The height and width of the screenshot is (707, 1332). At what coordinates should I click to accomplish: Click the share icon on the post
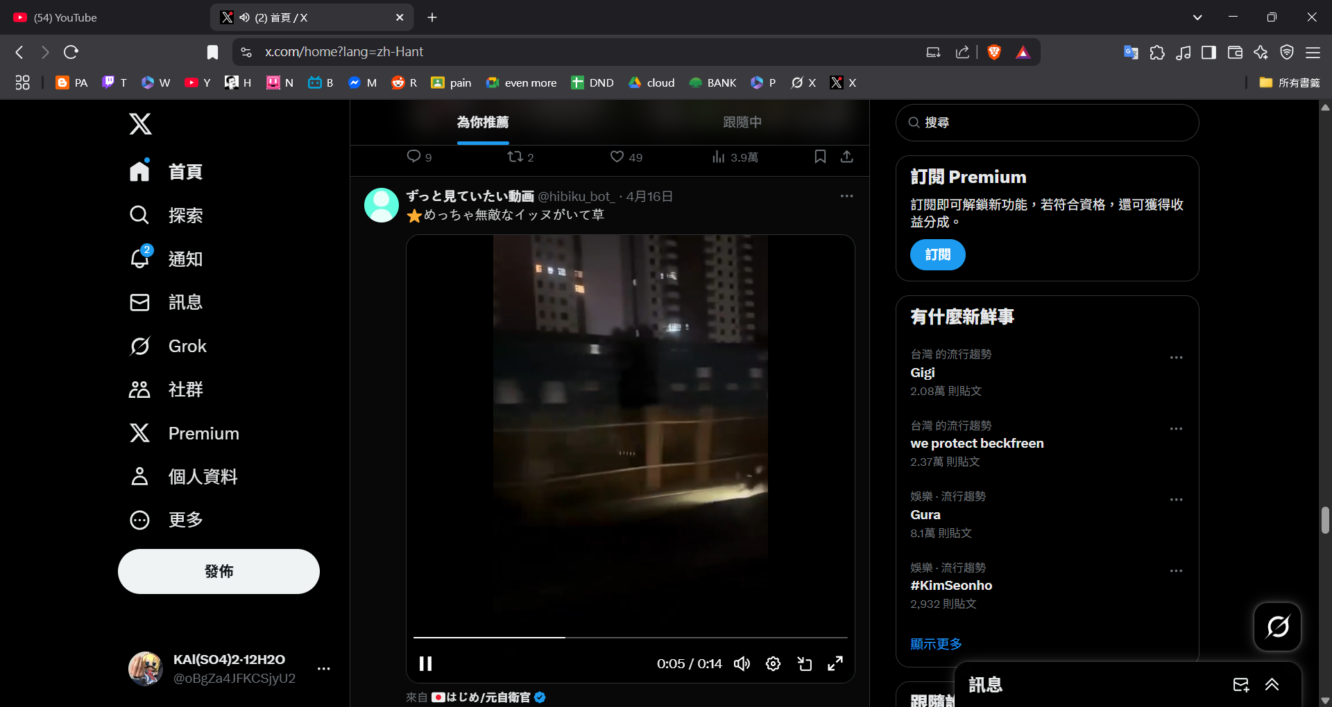tap(846, 157)
